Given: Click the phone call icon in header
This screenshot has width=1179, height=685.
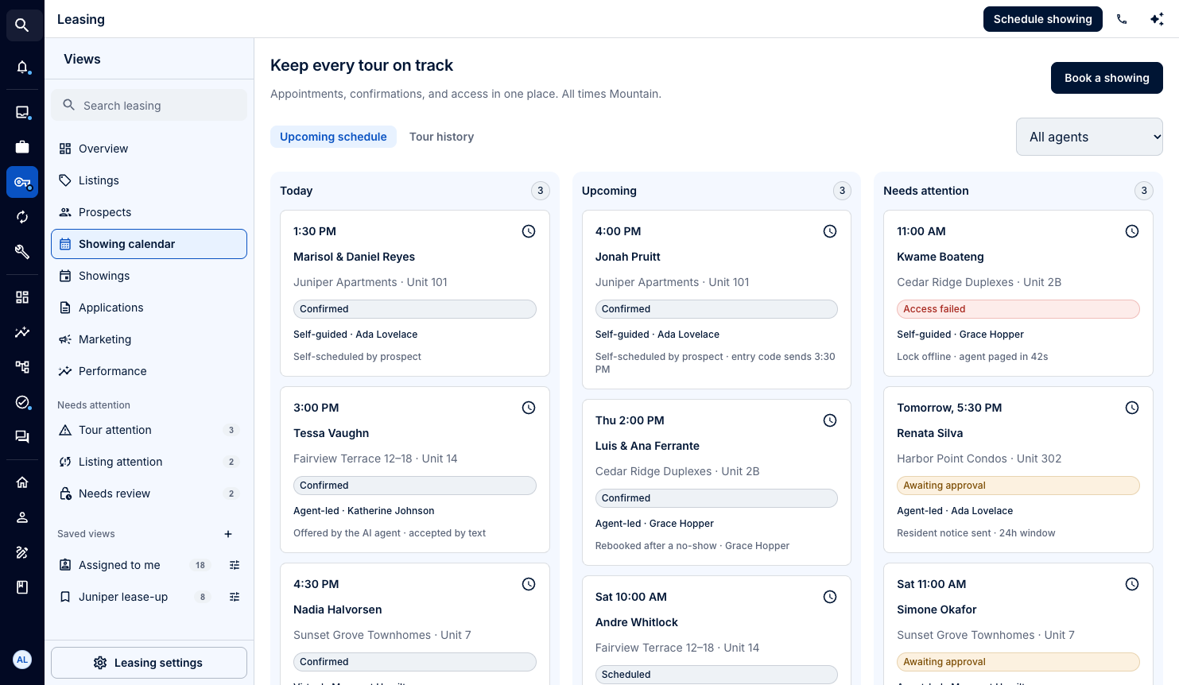Looking at the screenshot, I should pyautogui.click(x=1122, y=19).
